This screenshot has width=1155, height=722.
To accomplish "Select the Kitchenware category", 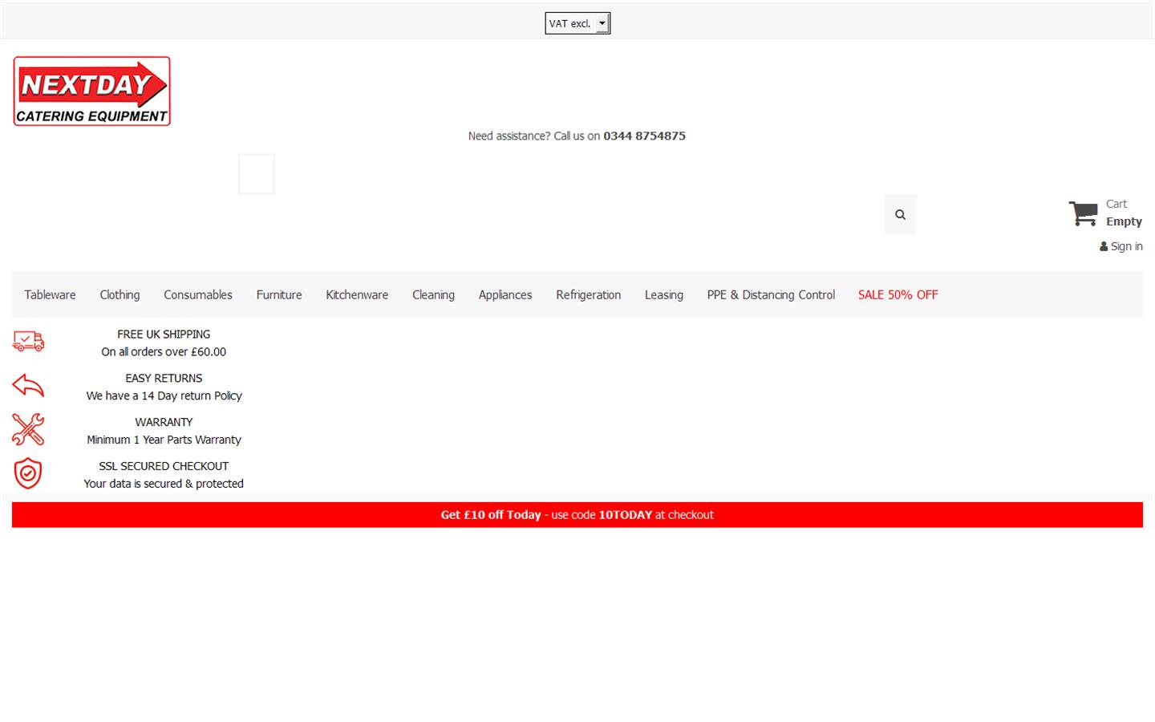I will click(356, 294).
